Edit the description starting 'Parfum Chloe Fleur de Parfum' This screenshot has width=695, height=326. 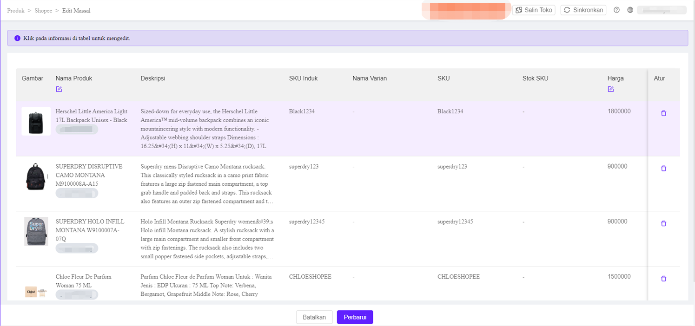coord(207,285)
